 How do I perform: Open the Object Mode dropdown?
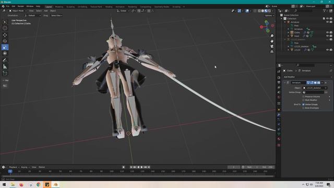coord(18,10)
